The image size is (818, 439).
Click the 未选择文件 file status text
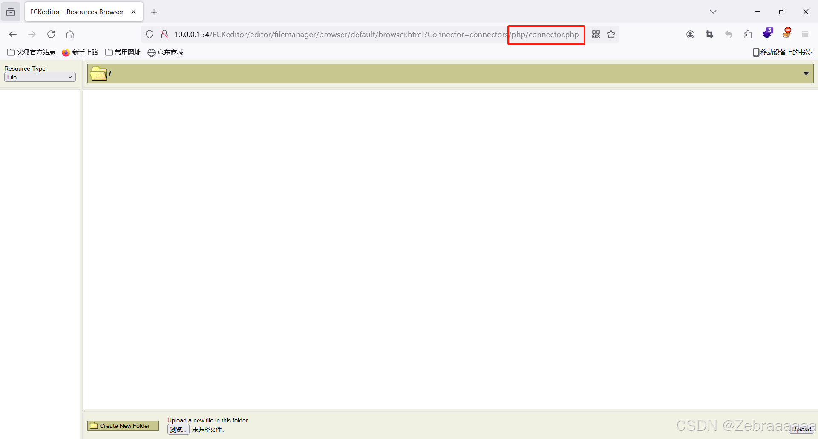tap(208, 430)
